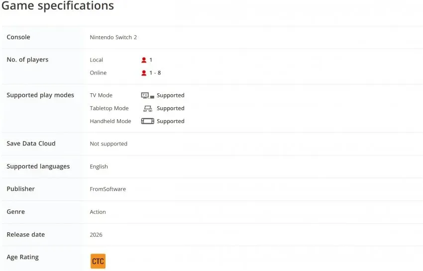
Task: Select the online player count 1 - 8
Action: point(155,73)
